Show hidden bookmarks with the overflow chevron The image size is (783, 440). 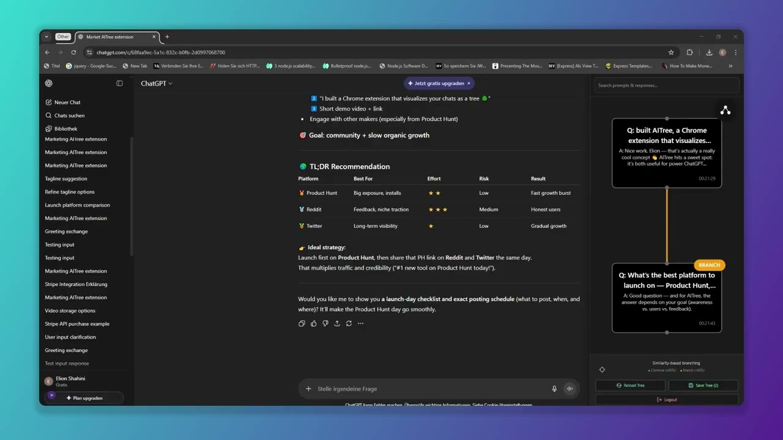tap(730, 66)
